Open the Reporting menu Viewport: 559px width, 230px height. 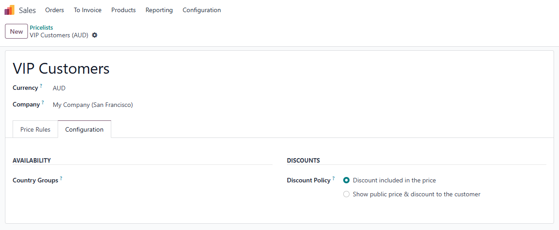pos(159,10)
